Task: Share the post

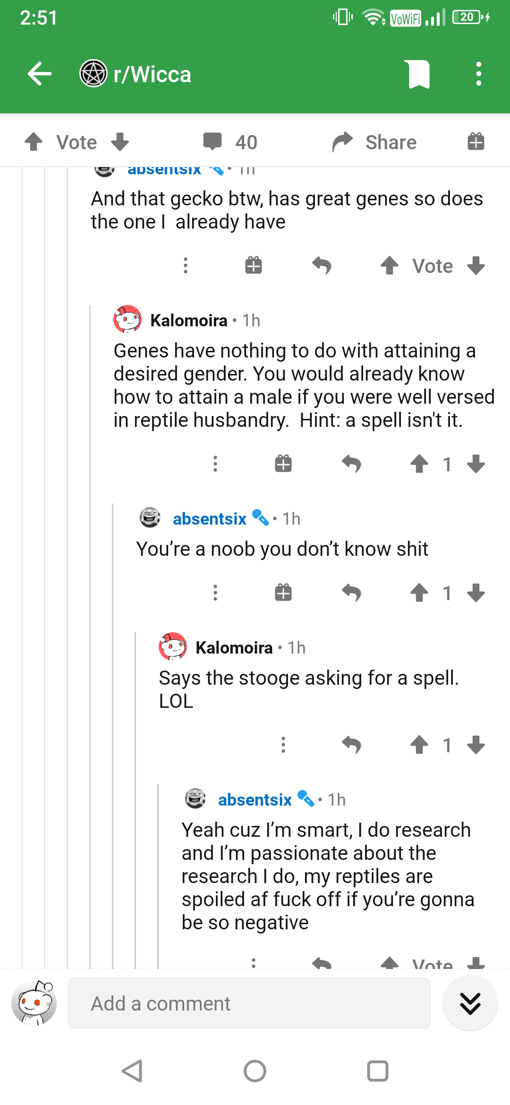Action: coord(374,142)
